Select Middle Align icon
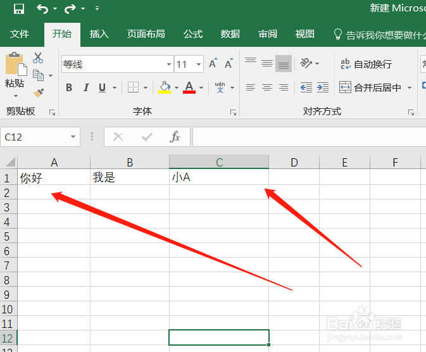Image resolution: width=426 pixels, height=352 pixels. coord(267,63)
